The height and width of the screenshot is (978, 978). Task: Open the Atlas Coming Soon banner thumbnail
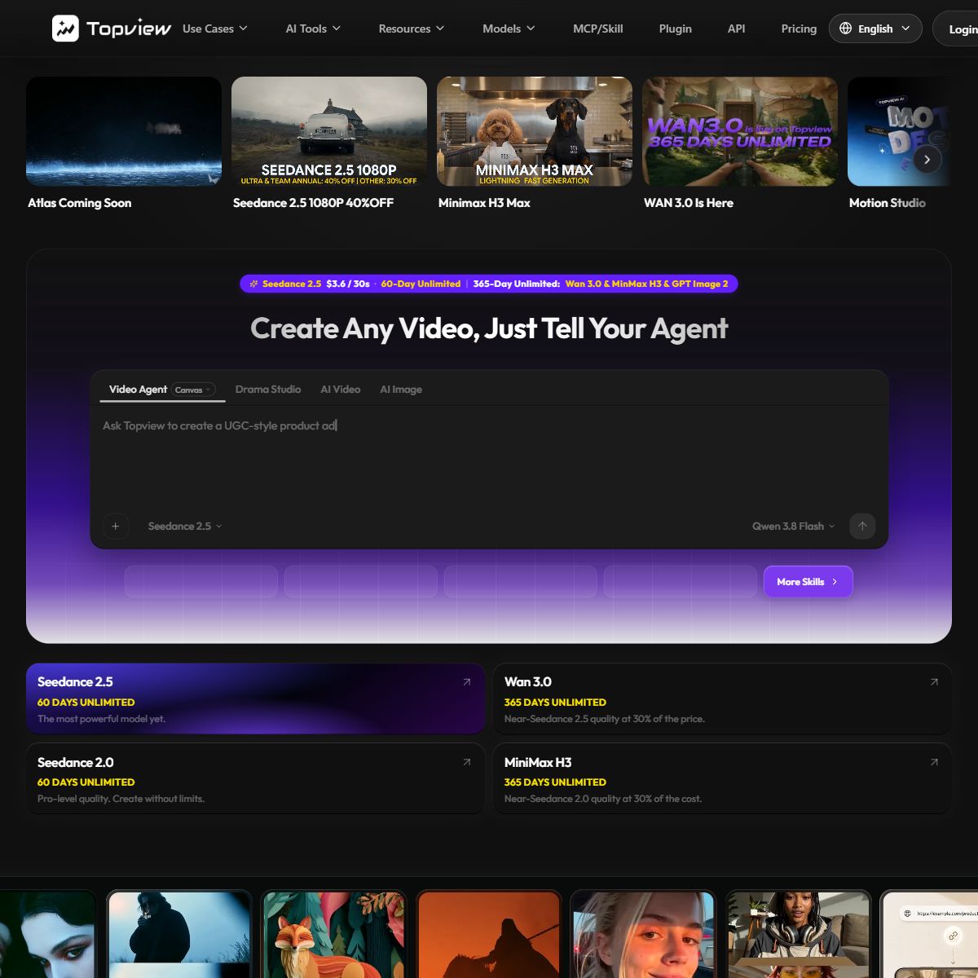124,131
